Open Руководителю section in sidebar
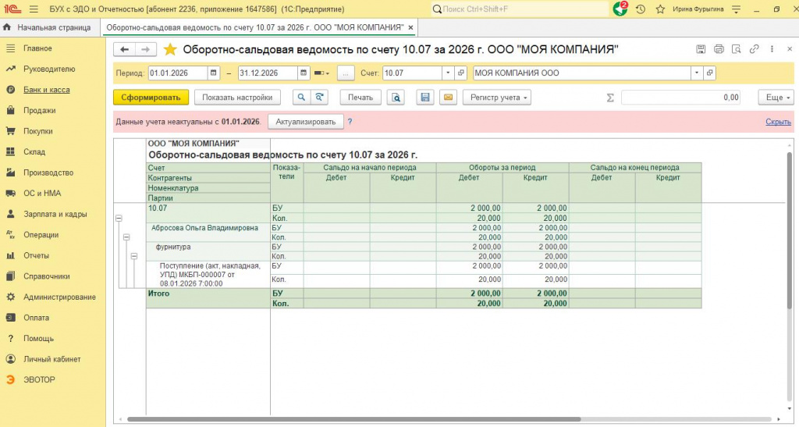799x427 pixels. (x=49, y=69)
